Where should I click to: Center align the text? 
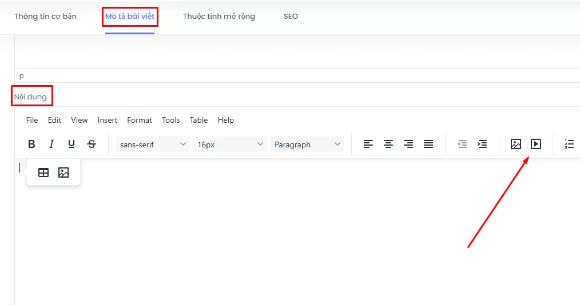(388, 145)
